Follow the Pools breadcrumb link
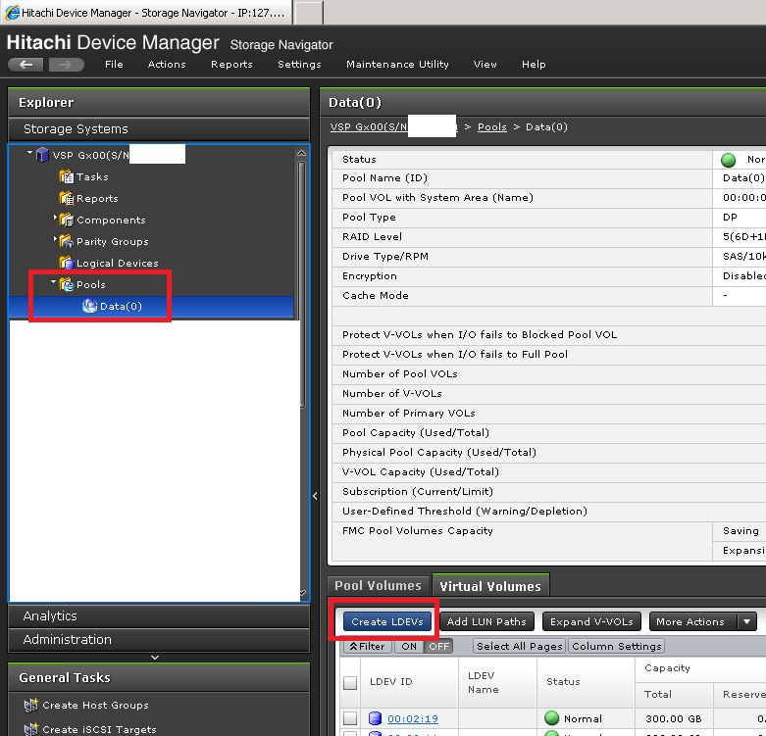The height and width of the screenshot is (736, 766). click(x=492, y=126)
